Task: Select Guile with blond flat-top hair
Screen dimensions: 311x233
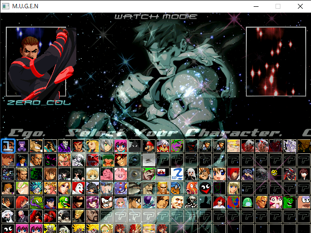Action: (x=78, y=216)
